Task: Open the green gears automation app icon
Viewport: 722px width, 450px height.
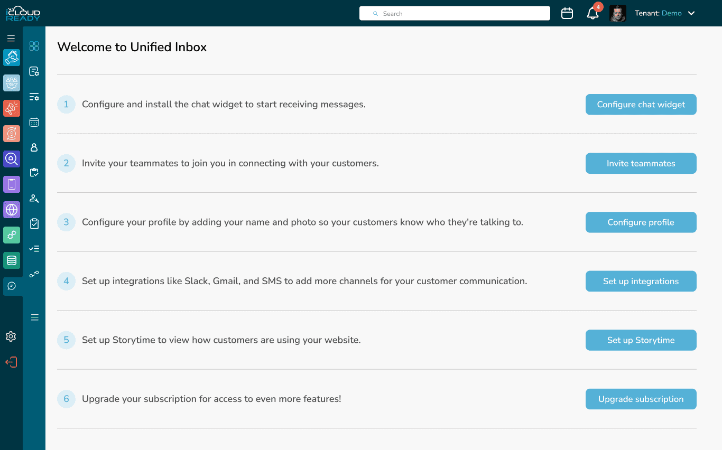Action: 12,235
